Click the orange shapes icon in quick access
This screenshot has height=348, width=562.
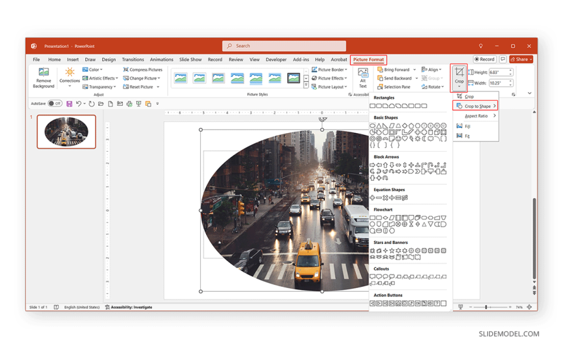148,104
